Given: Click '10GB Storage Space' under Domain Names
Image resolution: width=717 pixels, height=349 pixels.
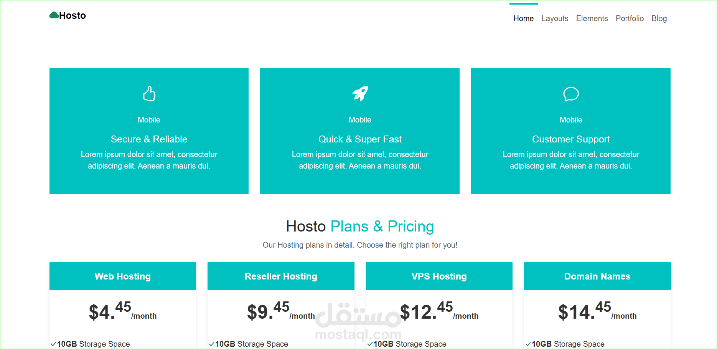Looking at the screenshot, I should pos(568,344).
